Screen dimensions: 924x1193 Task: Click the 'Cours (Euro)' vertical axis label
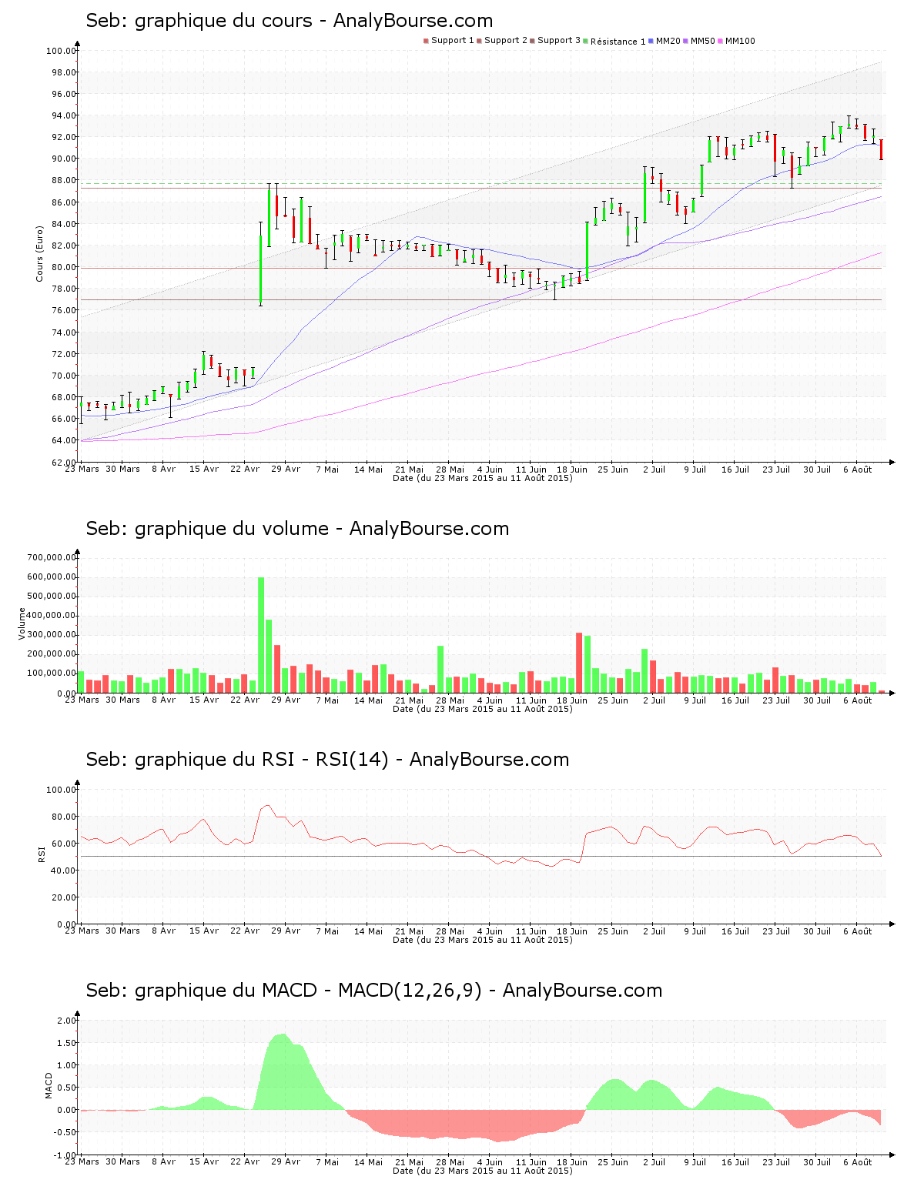pos(39,253)
